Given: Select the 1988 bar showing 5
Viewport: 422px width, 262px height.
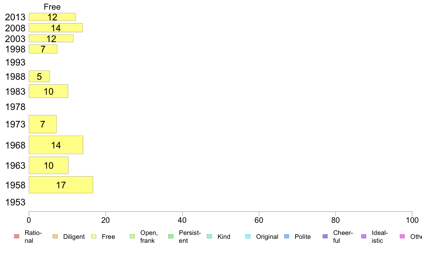Looking at the screenshot, I should (x=39, y=77).
